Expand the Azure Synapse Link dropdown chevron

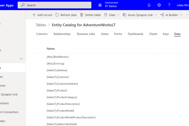(x=156, y=15)
